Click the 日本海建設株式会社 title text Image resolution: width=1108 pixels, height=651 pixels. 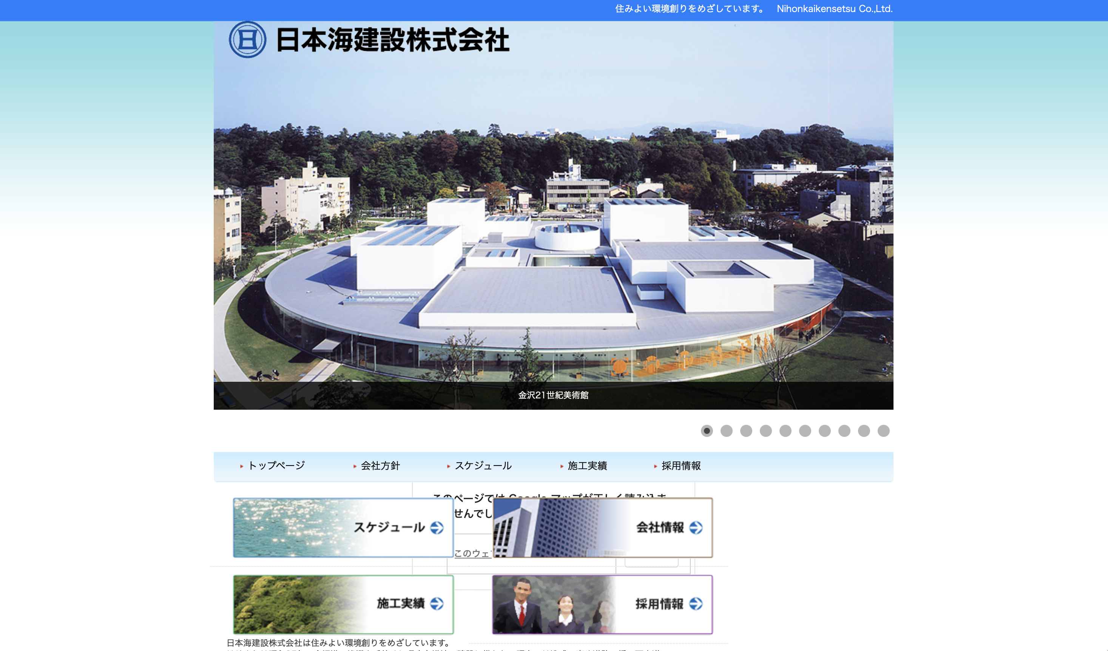[x=393, y=40]
